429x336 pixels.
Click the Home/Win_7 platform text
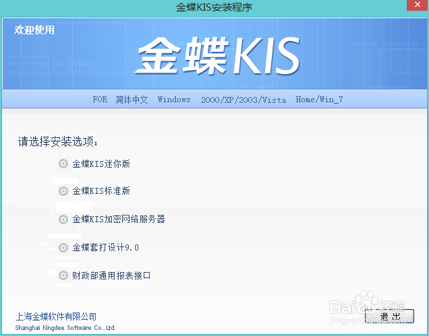point(319,100)
